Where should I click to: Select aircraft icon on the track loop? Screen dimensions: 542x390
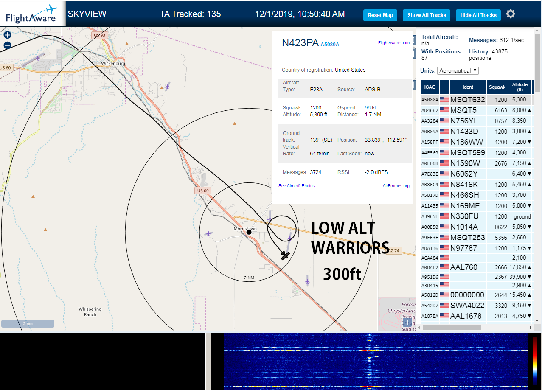coord(270,219)
